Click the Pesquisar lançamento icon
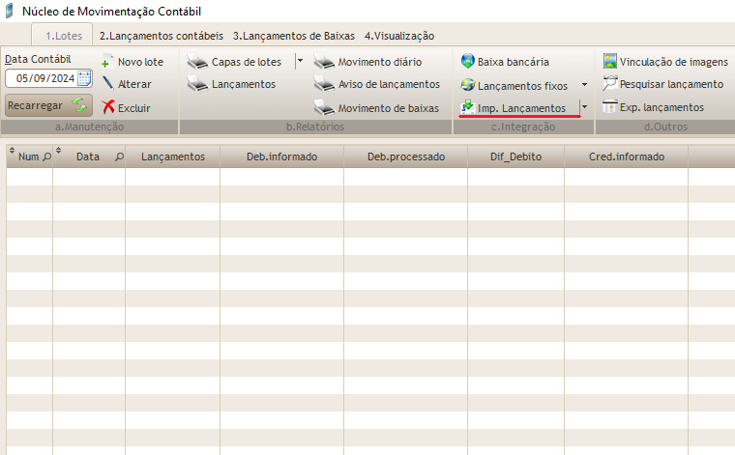Viewport: 735px width, 455px height. tap(610, 84)
